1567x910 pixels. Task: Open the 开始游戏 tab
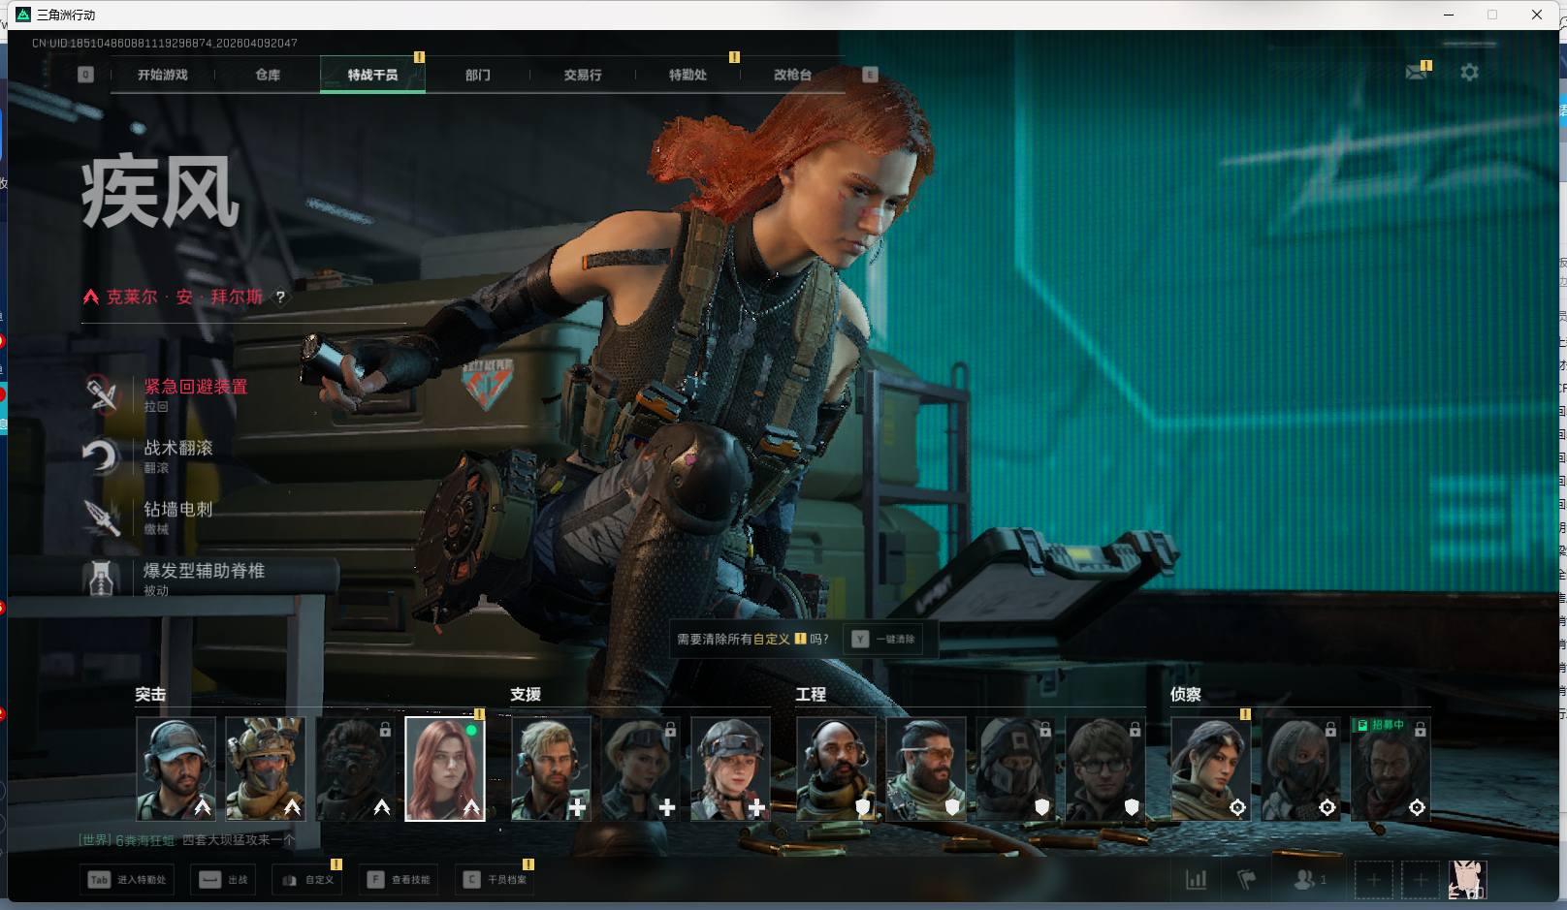pos(162,75)
